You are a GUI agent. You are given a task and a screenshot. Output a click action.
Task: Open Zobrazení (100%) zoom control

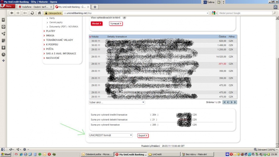(x=265, y=150)
